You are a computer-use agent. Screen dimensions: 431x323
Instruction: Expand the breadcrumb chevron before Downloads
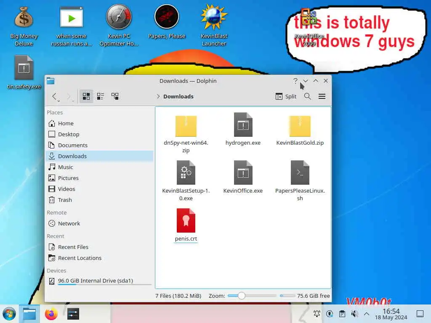click(158, 96)
